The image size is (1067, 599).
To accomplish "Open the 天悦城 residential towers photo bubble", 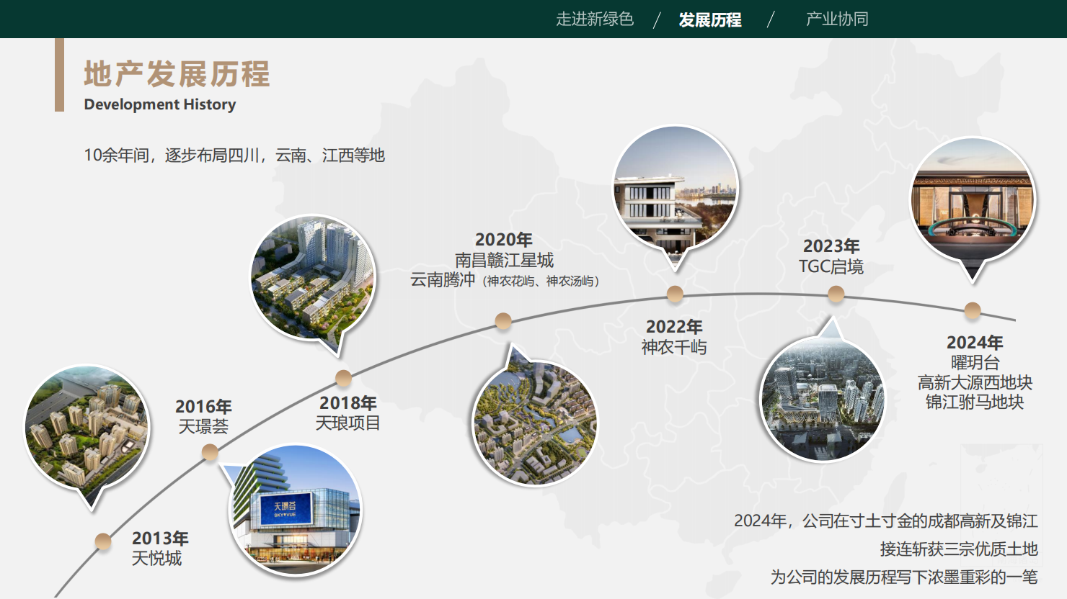I will tap(87, 428).
